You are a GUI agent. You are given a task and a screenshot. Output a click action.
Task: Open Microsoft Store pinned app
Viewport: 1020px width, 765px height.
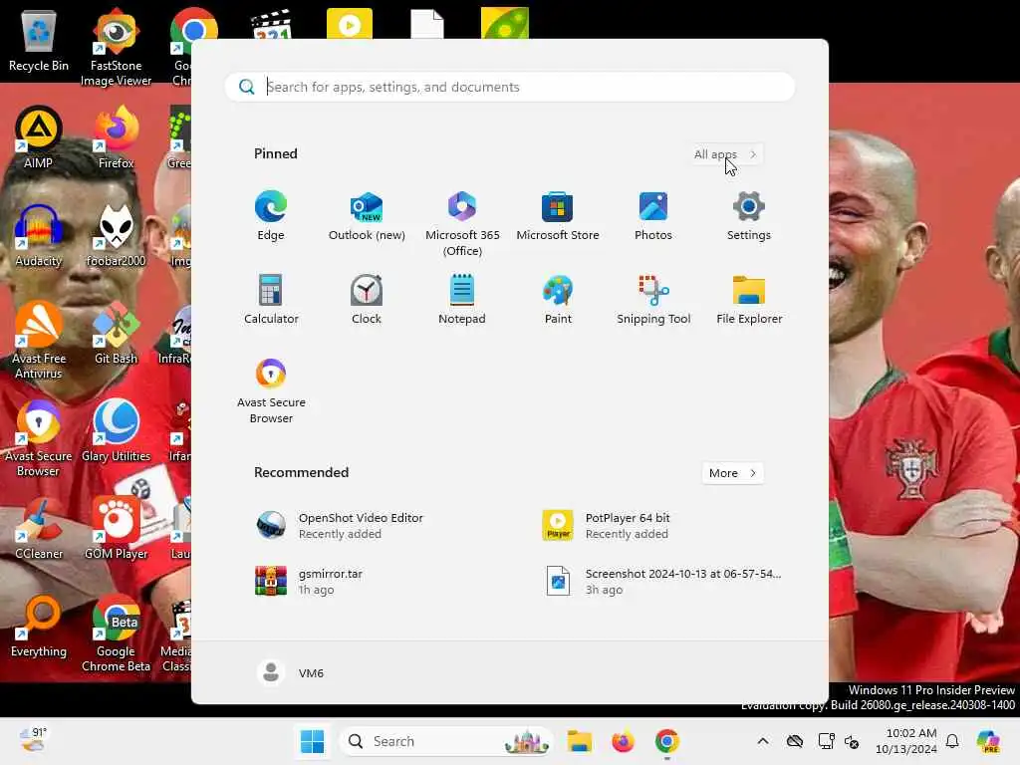click(558, 216)
